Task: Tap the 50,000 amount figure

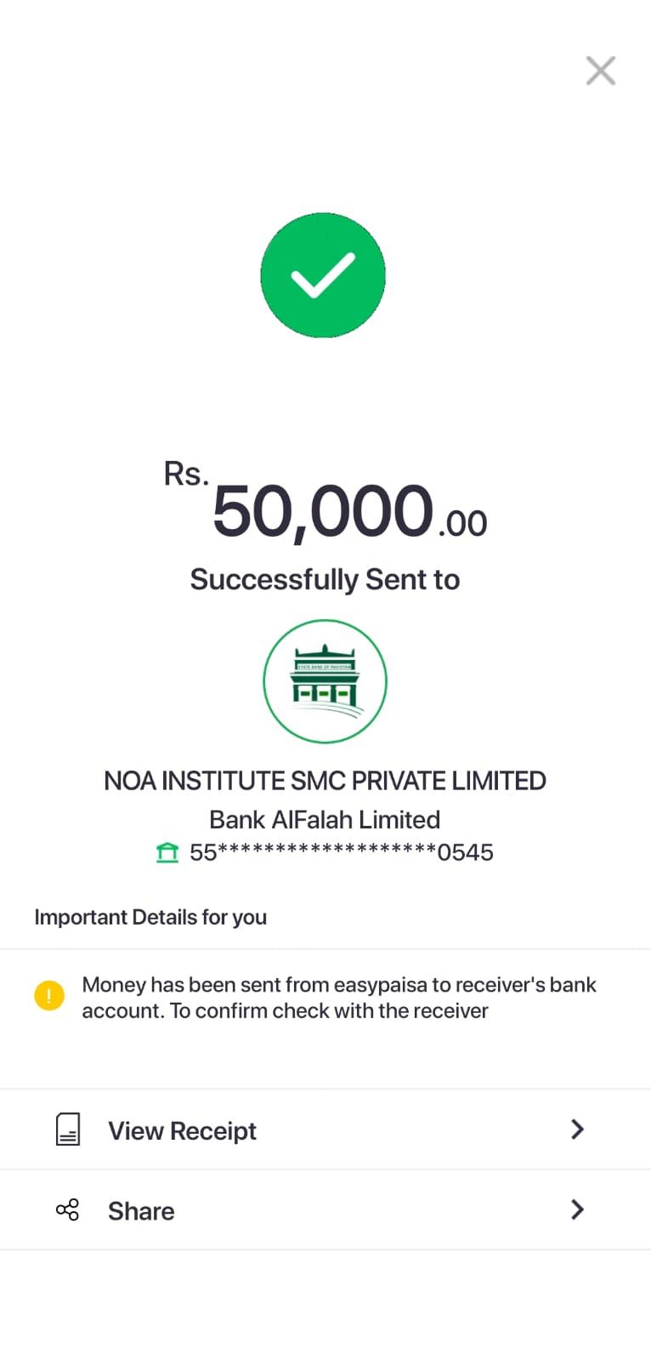Action: click(322, 512)
